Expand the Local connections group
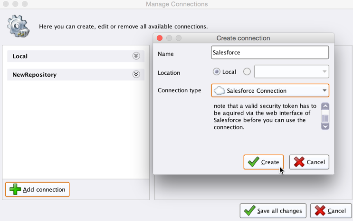This screenshot has width=353, height=221. [x=136, y=56]
